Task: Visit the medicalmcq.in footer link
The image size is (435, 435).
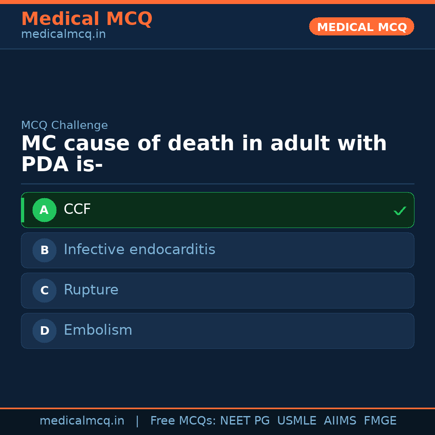Action: tap(82, 420)
